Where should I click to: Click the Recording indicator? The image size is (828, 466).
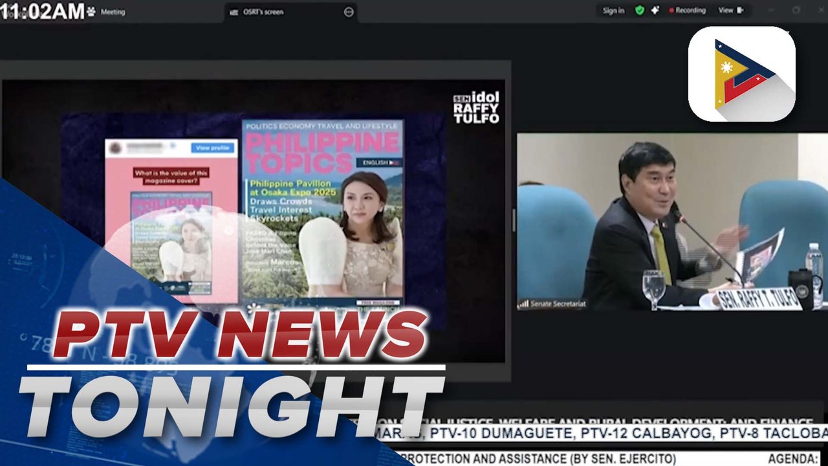click(687, 10)
